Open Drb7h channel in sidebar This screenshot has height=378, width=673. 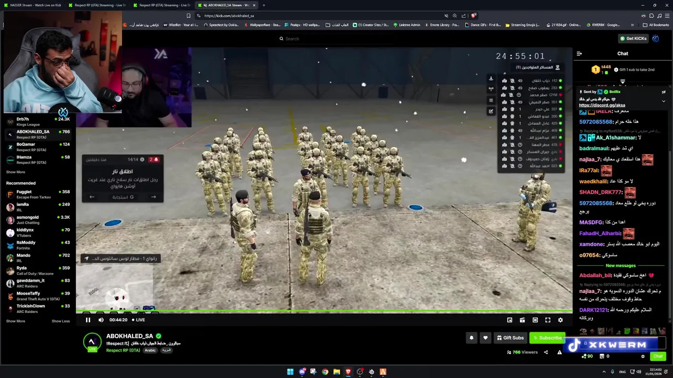pos(38,122)
